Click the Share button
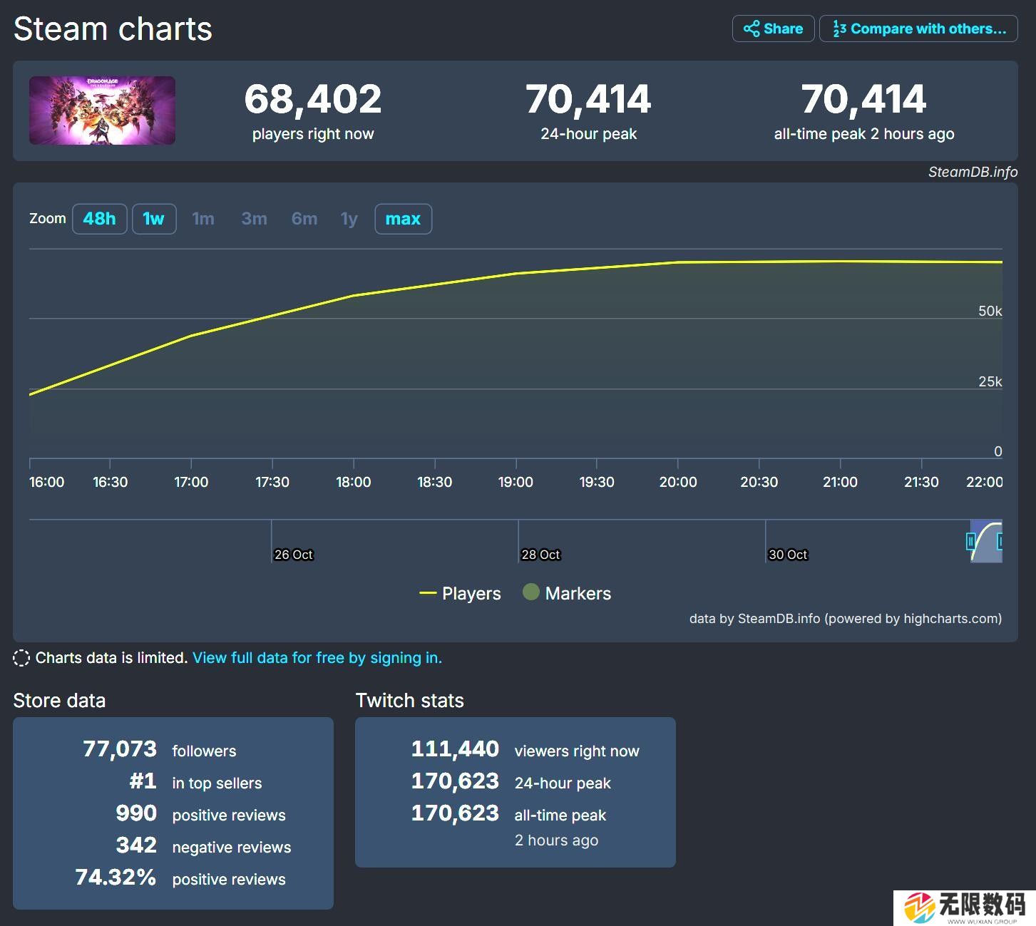The width and height of the screenshot is (1036, 926). 773,29
